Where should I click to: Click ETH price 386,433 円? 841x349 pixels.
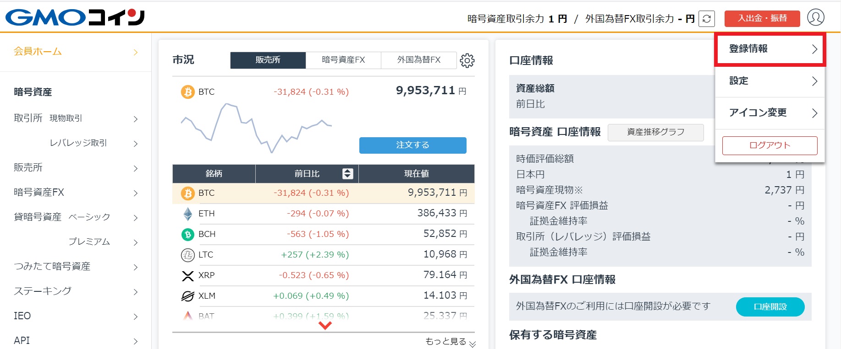(x=442, y=213)
